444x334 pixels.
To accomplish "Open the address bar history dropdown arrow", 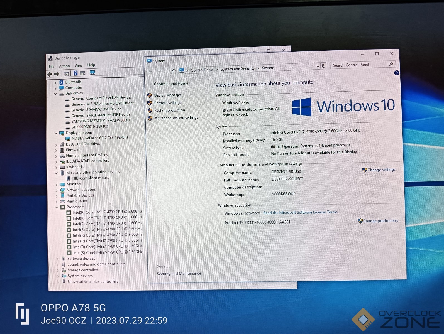I will tap(318, 66).
